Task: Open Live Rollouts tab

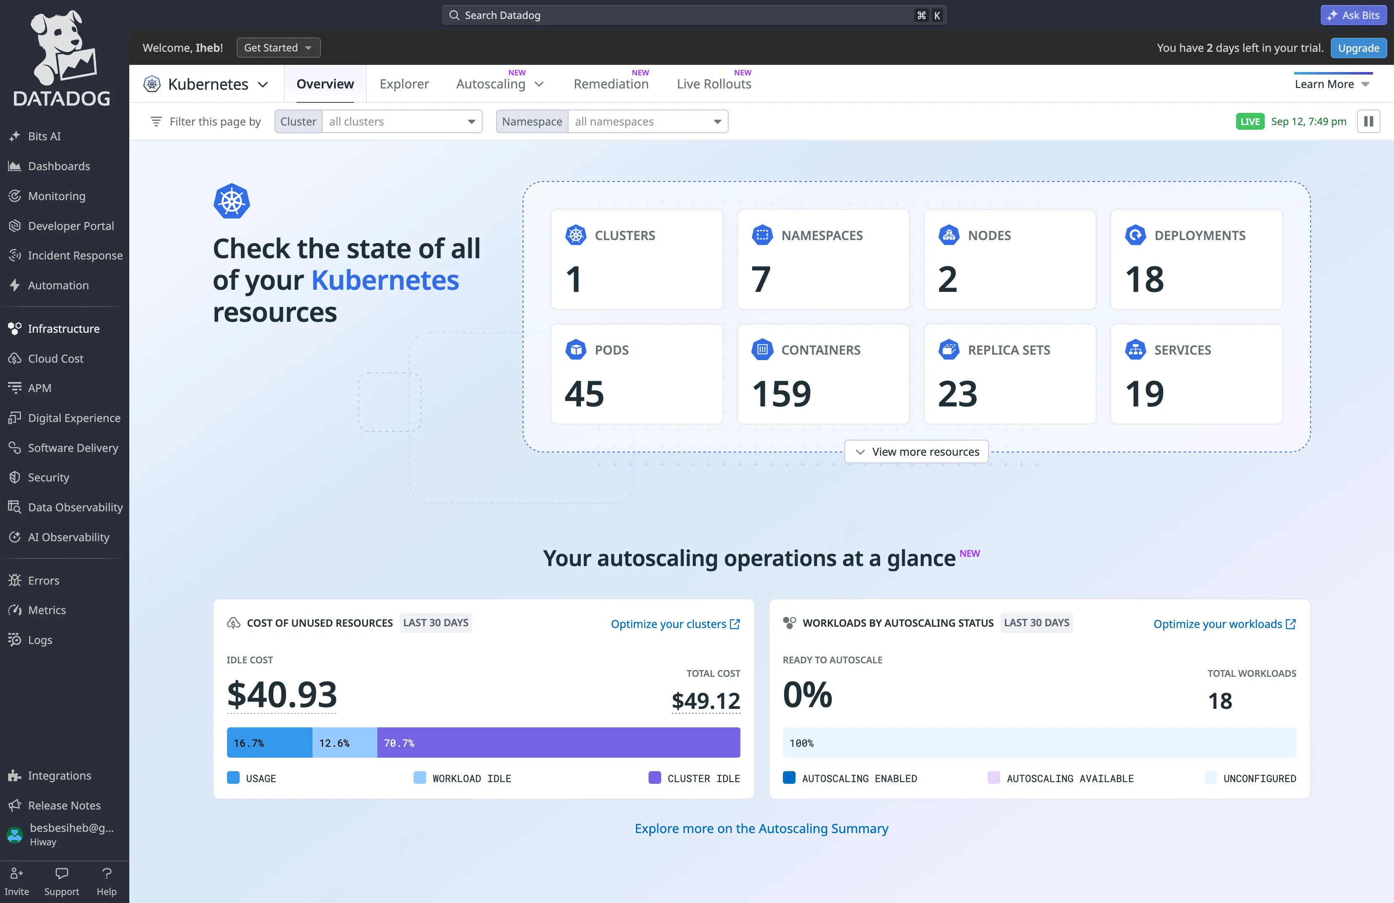Action: (x=714, y=84)
